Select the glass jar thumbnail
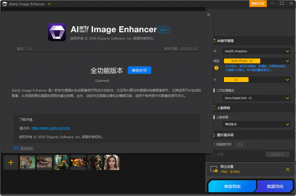Viewport: 296px width, 196px height. (x=61, y=162)
